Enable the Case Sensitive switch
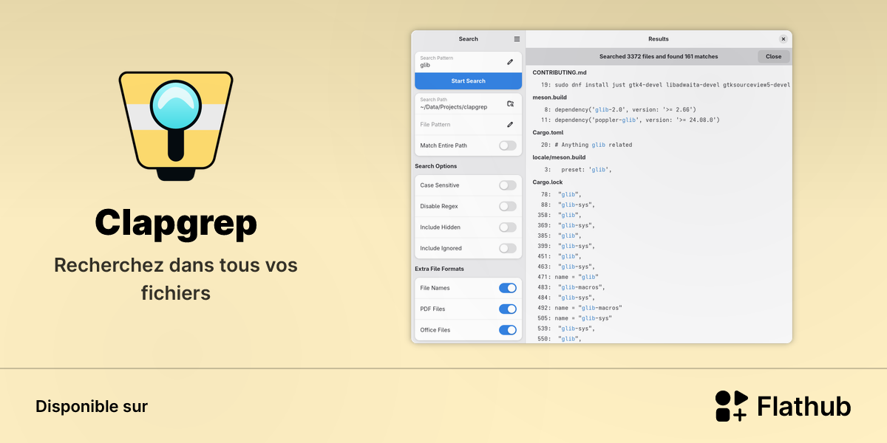Viewport: 887px width, 443px height. click(508, 185)
